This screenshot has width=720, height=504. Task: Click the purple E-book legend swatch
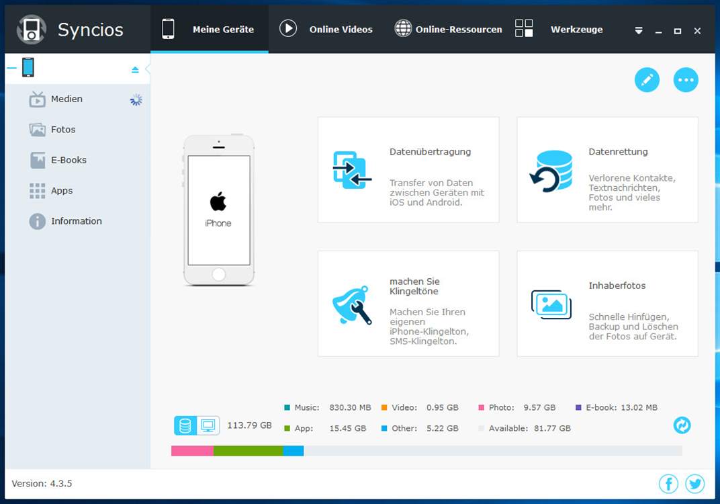tap(578, 407)
